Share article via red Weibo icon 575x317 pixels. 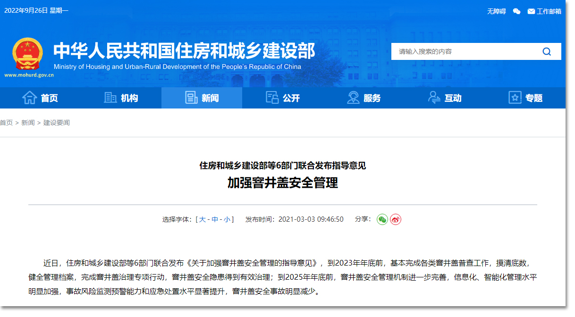(x=396, y=219)
